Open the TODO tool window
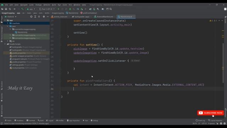227x128 pixels. coord(8,121)
